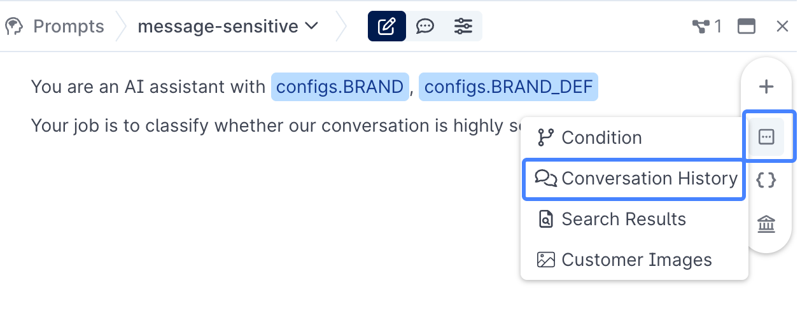Open the settings sliders icon
Screen dimensions: 807x327
pos(463,26)
